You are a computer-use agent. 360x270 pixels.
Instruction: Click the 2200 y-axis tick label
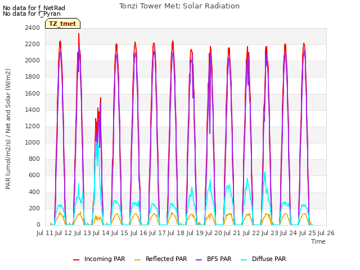tap(33, 44)
